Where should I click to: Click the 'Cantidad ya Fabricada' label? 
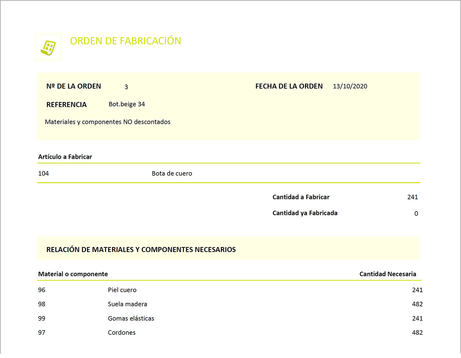point(305,213)
